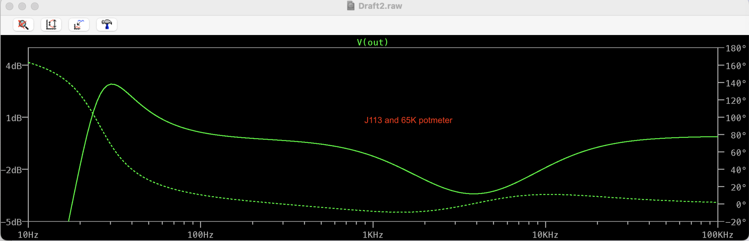Close the Draft2.raw waveform window

[10, 6]
